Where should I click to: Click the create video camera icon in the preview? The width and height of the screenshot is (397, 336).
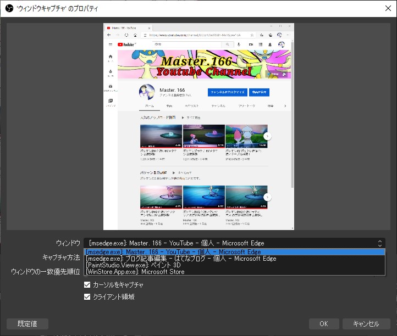point(251,44)
